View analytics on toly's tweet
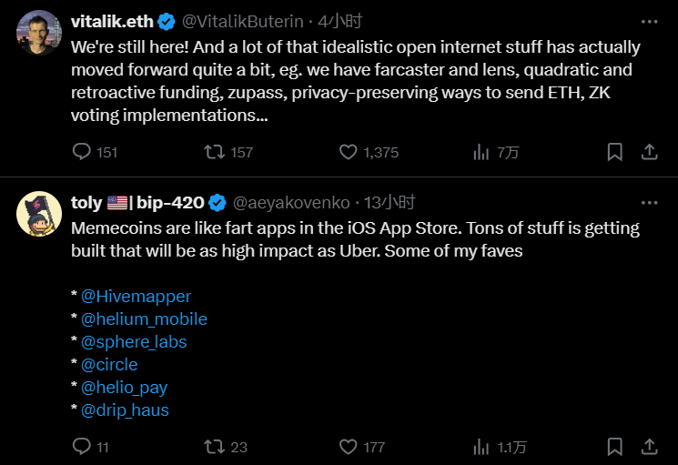Screen dimensions: 678x465 pyautogui.click(x=481, y=447)
